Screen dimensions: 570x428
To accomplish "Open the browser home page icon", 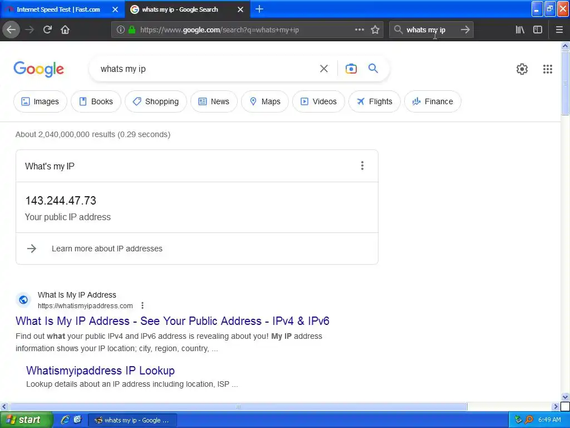I will (65, 30).
